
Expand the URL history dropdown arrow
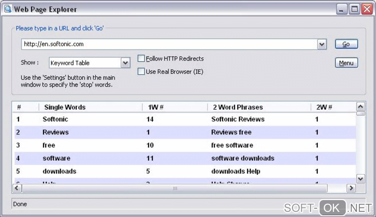(x=322, y=45)
